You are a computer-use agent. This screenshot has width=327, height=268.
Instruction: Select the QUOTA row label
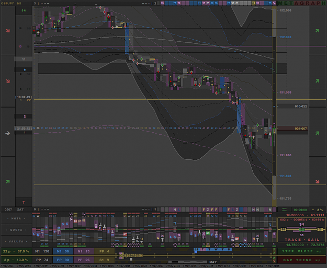[x=16, y=230]
